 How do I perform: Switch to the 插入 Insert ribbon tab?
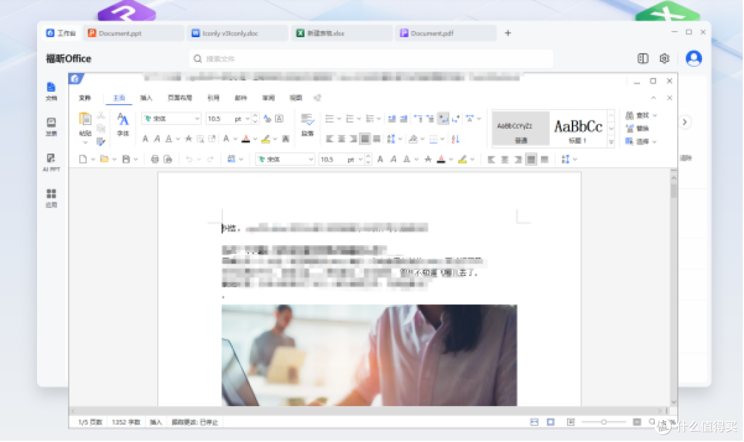tap(146, 98)
